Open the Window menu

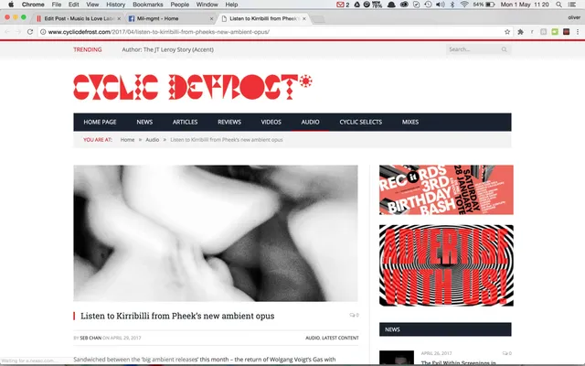coord(207,5)
